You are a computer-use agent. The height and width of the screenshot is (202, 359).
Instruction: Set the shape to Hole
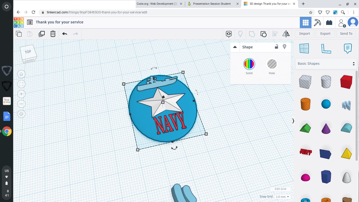click(x=272, y=64)
